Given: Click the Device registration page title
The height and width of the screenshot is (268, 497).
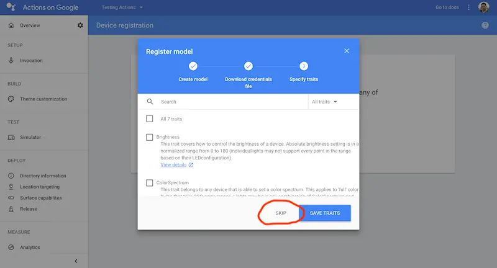Looking at the screenshot, I should pyautogui.click(x=125, y=25).
